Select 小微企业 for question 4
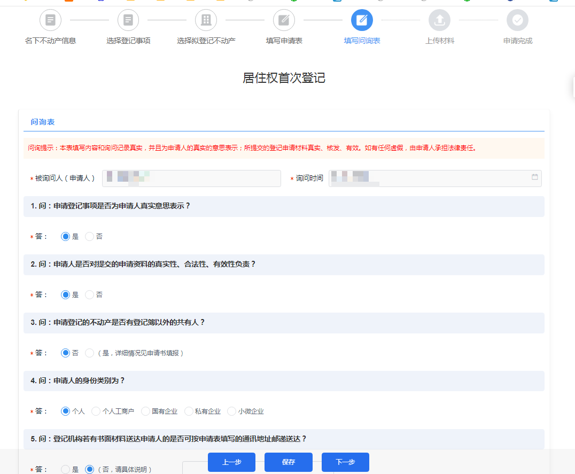The width and height of the screenshot is (575, 474). (231, 411)
